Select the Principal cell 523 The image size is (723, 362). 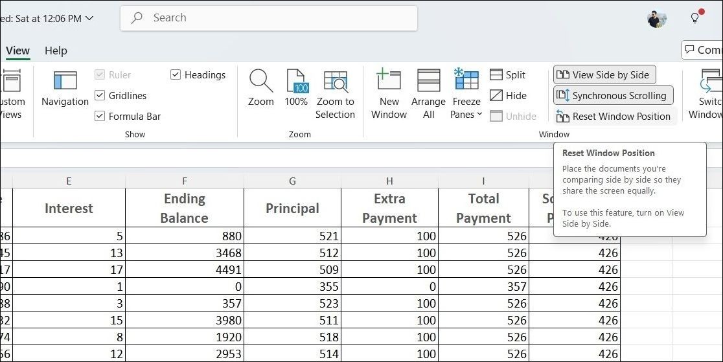tap(292, 303)
